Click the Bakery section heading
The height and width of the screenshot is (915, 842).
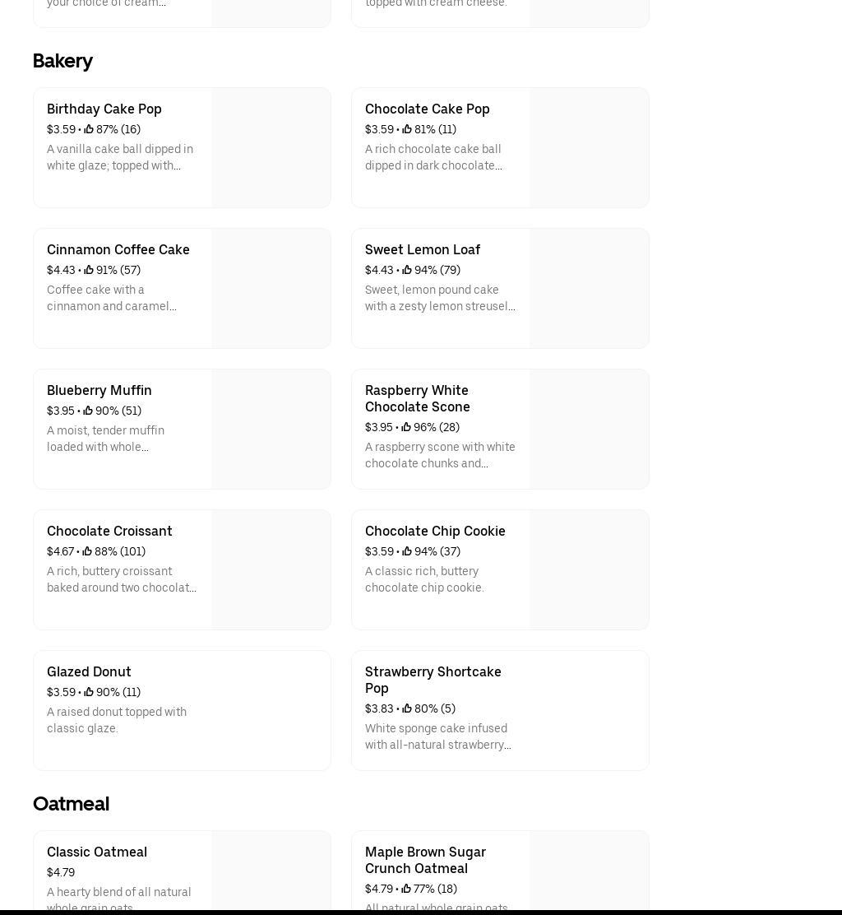click(x=62, y=61)
